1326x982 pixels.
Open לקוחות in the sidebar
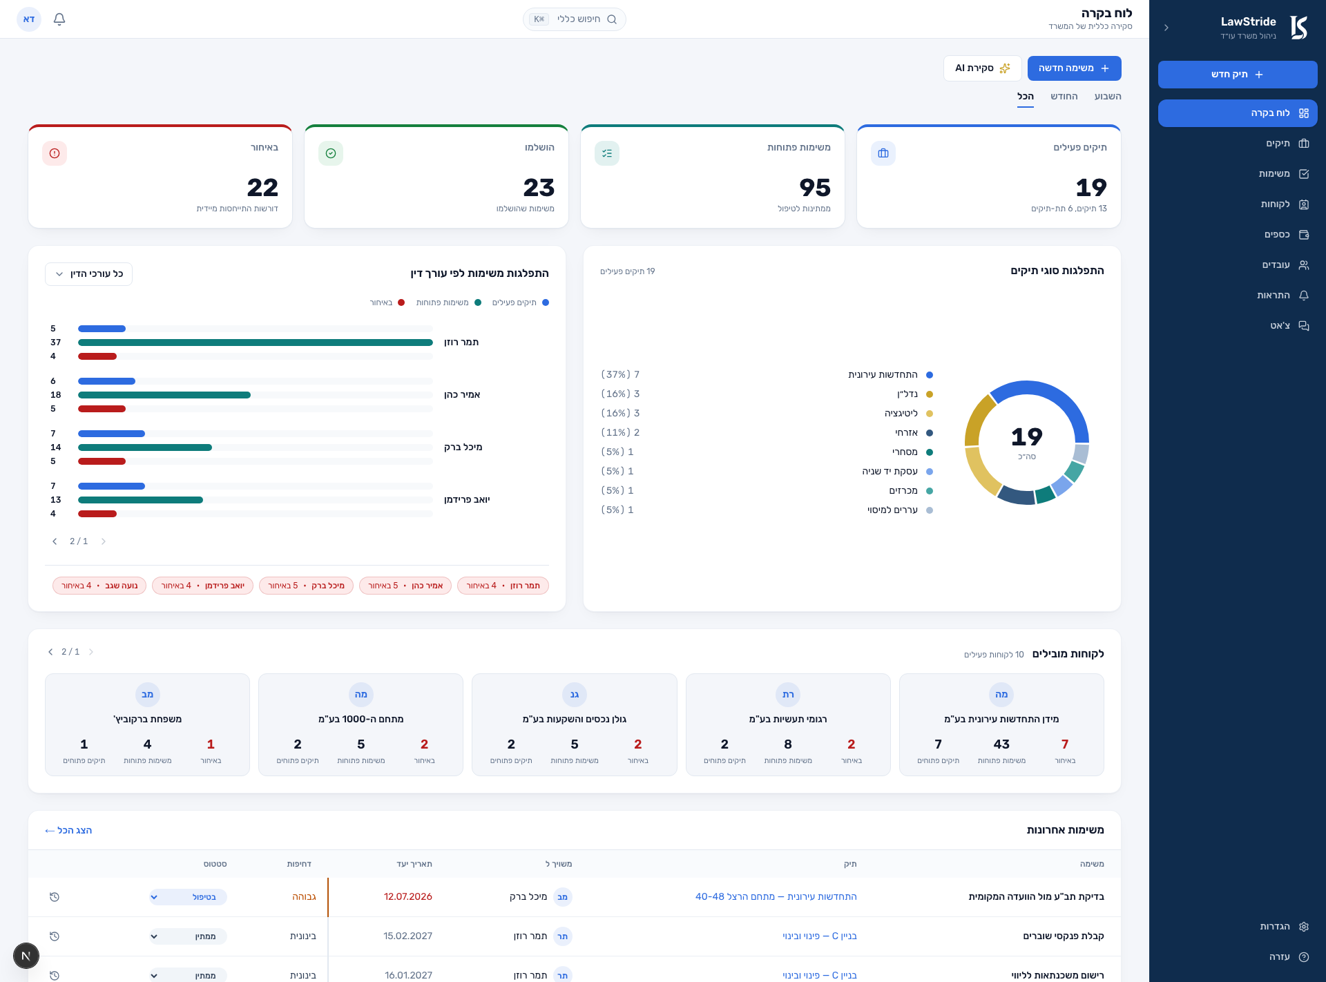tap(1238, 204)
